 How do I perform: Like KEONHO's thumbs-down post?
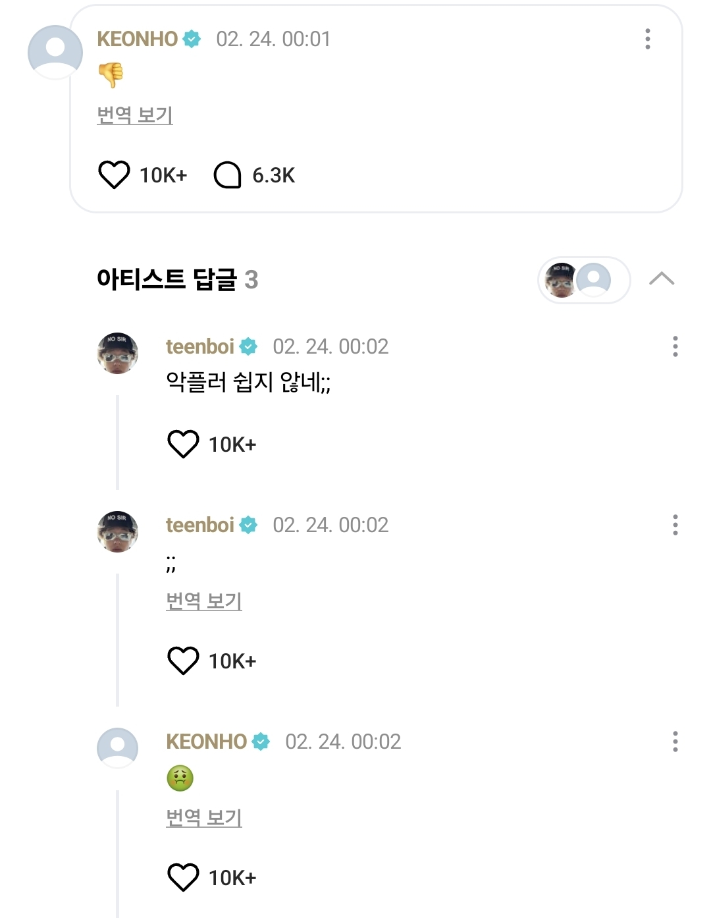[x=114, y=175]
